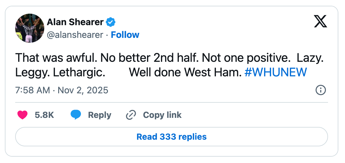Visit the @alanshearer handle link
Viewport: 345px width, 163px height.
coord(75,35)
